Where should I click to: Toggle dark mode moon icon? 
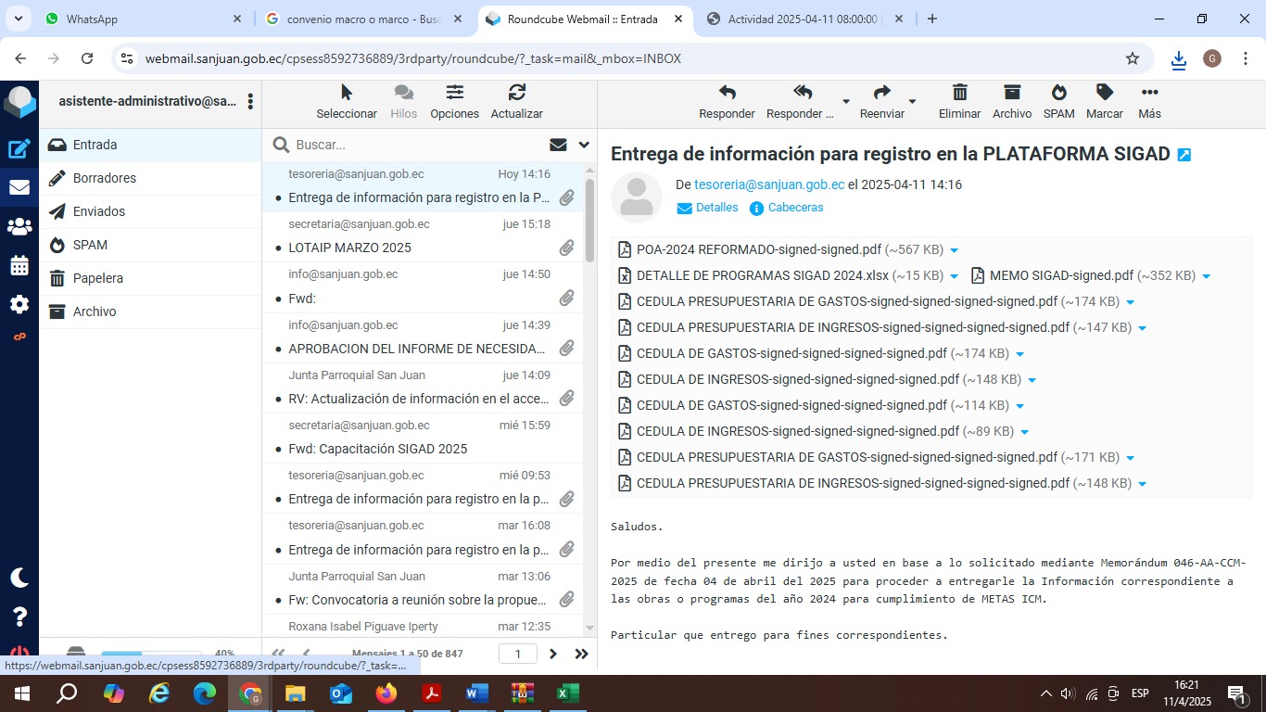[19, 578]
